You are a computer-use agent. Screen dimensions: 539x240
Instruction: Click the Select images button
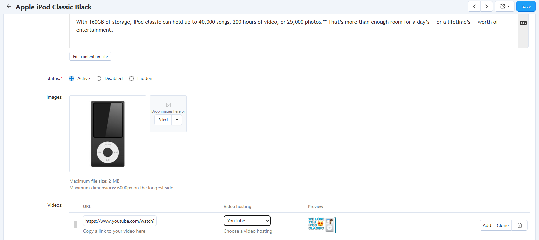(163, 120)
